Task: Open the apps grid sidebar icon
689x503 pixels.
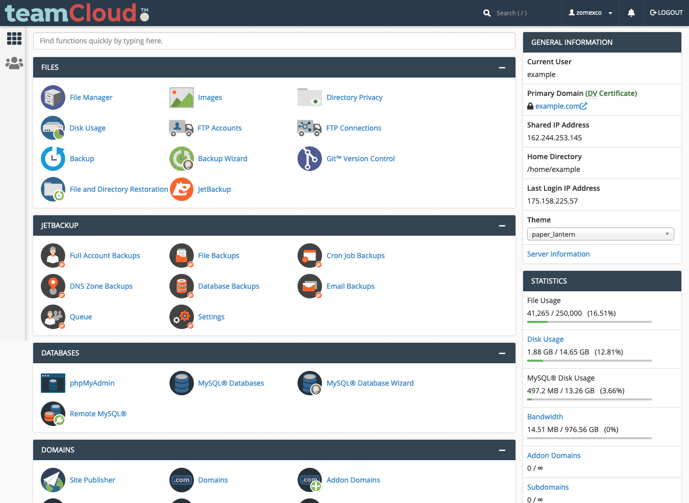Action: [14, 38]
